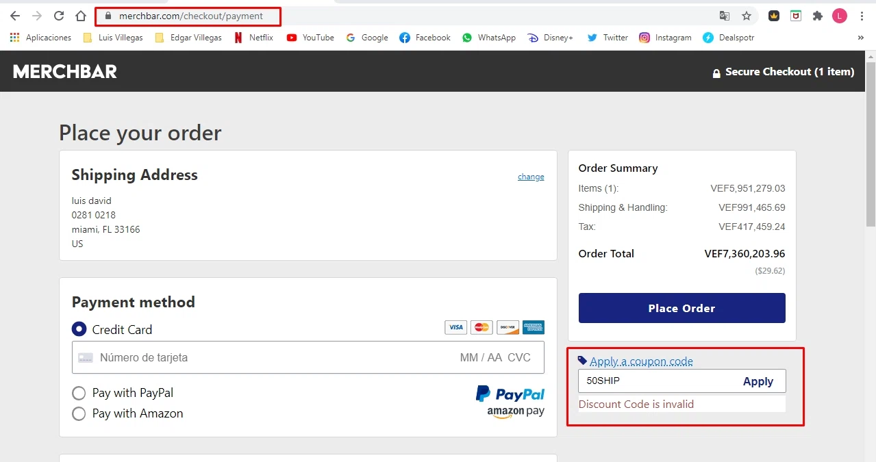Open the Chrome profile avatar
Screen dimensions: 876x462
(x=840, y=16)
